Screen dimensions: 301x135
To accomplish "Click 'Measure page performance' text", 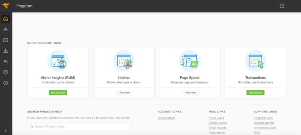I will (x=190, y=82).
